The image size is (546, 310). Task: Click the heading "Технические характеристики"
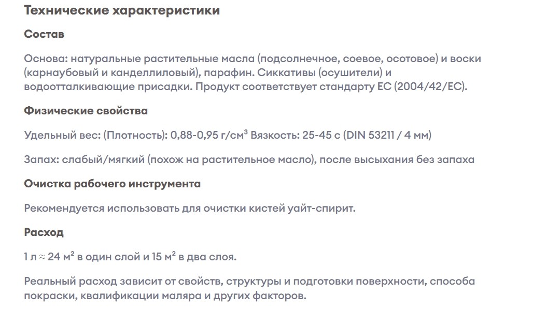[122, 10]
